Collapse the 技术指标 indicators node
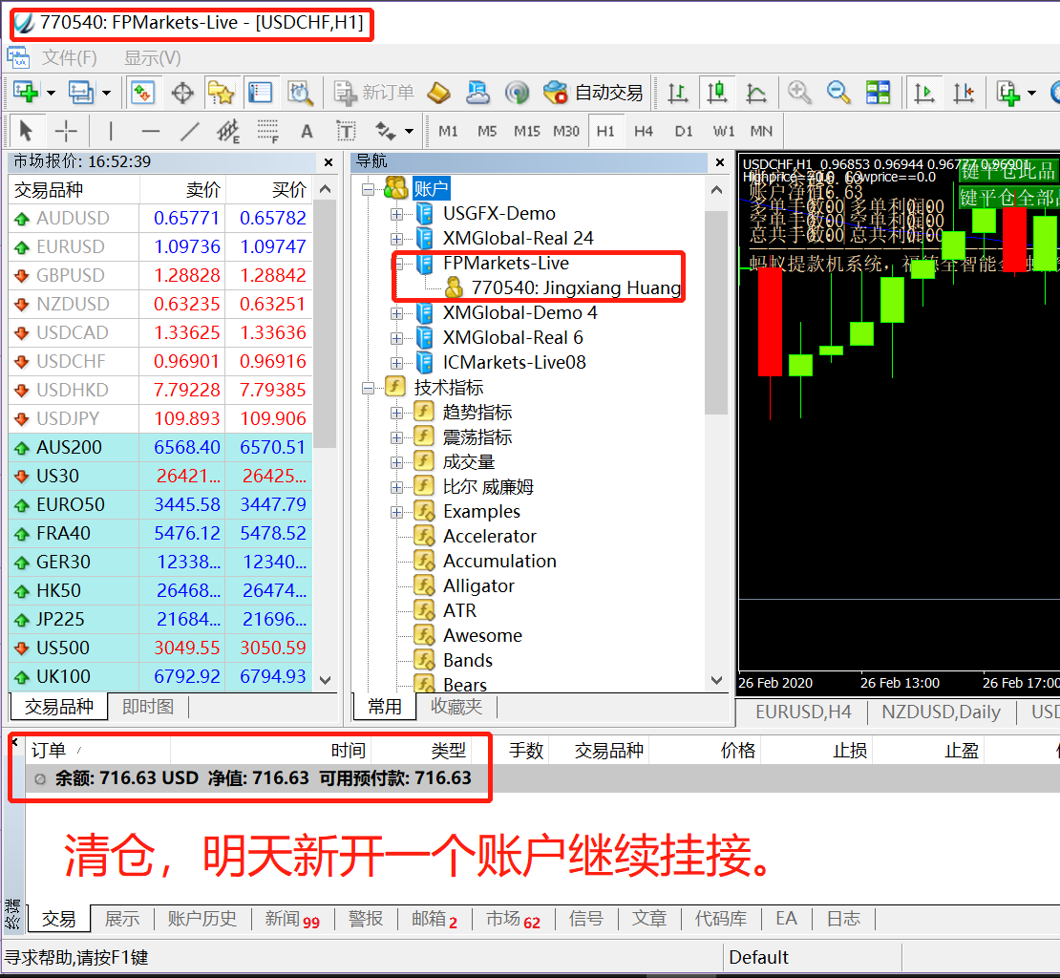 click(x=369, y=388)
